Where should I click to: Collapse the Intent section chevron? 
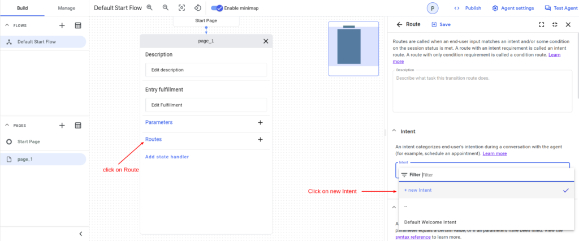click(x=394, y=131)
